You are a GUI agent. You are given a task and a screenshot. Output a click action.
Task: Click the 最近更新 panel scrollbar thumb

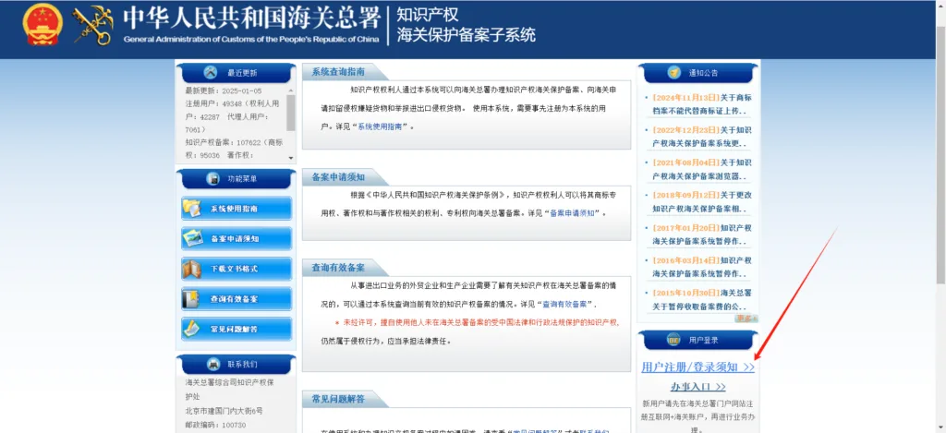291,113
